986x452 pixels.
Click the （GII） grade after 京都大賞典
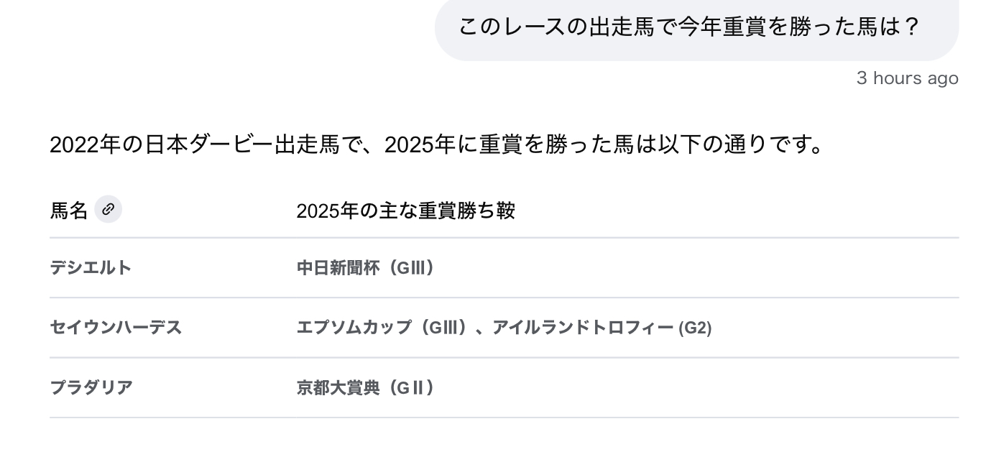(410, 388)
